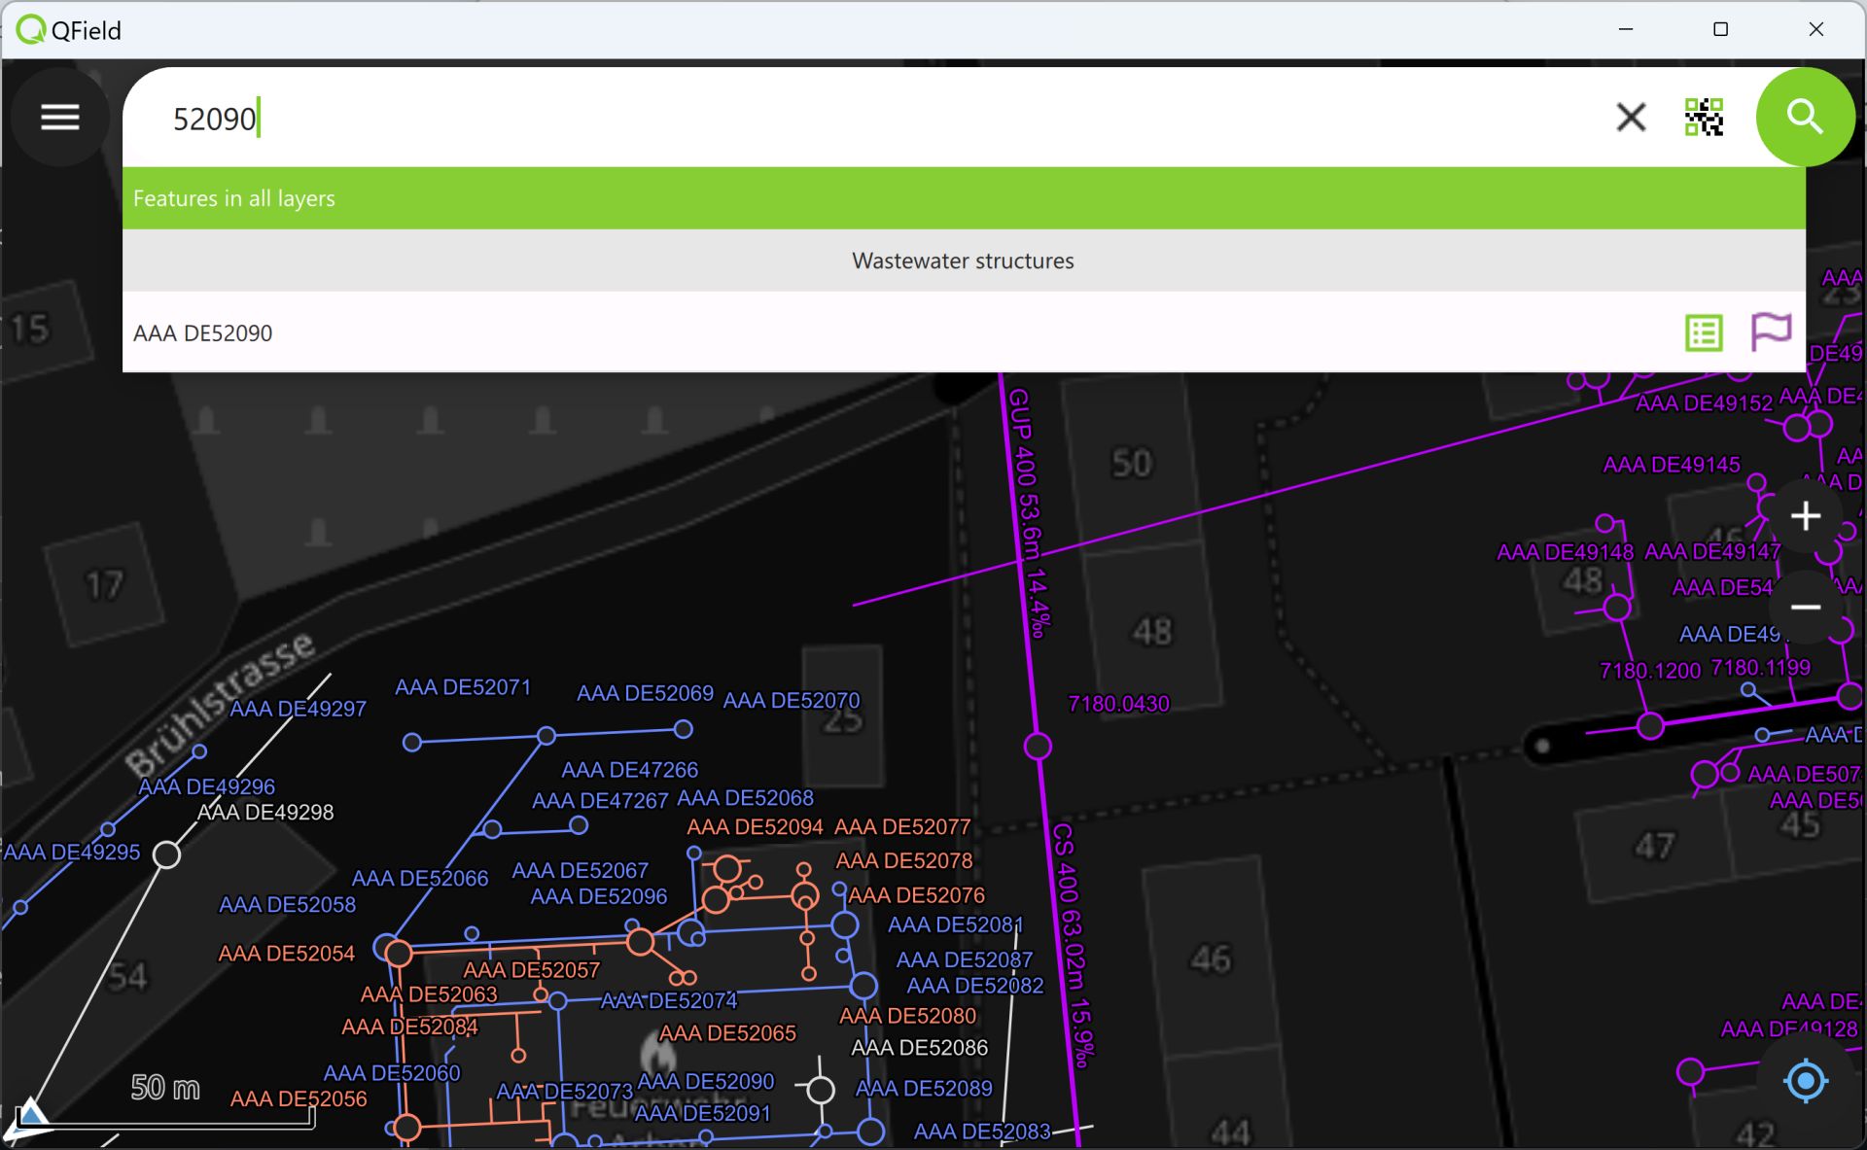The height and width of the screenshot is (1150, 1867).
Task: Click the label 7180.0430 on the map
Action: point(1118,703)
